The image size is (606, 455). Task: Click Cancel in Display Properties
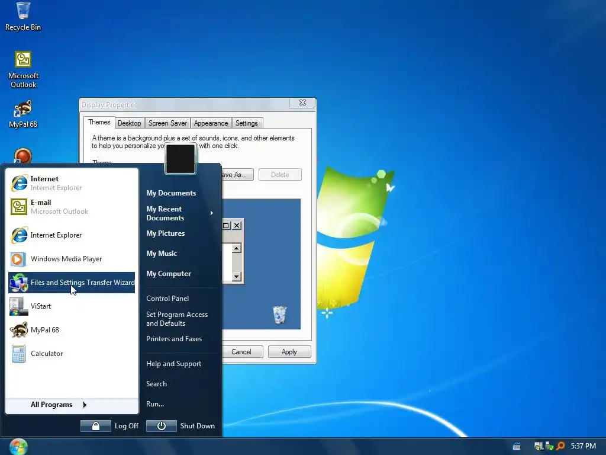click(x=241, y=352)
